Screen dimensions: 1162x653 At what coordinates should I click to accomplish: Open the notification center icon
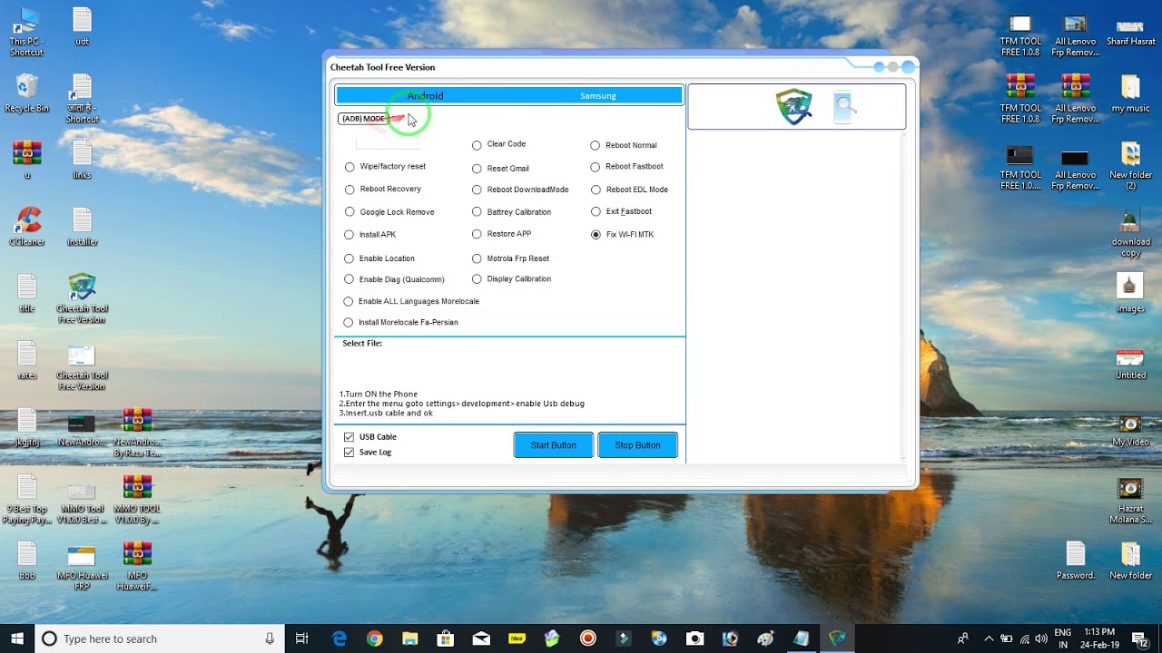[x=1140, y=638]
